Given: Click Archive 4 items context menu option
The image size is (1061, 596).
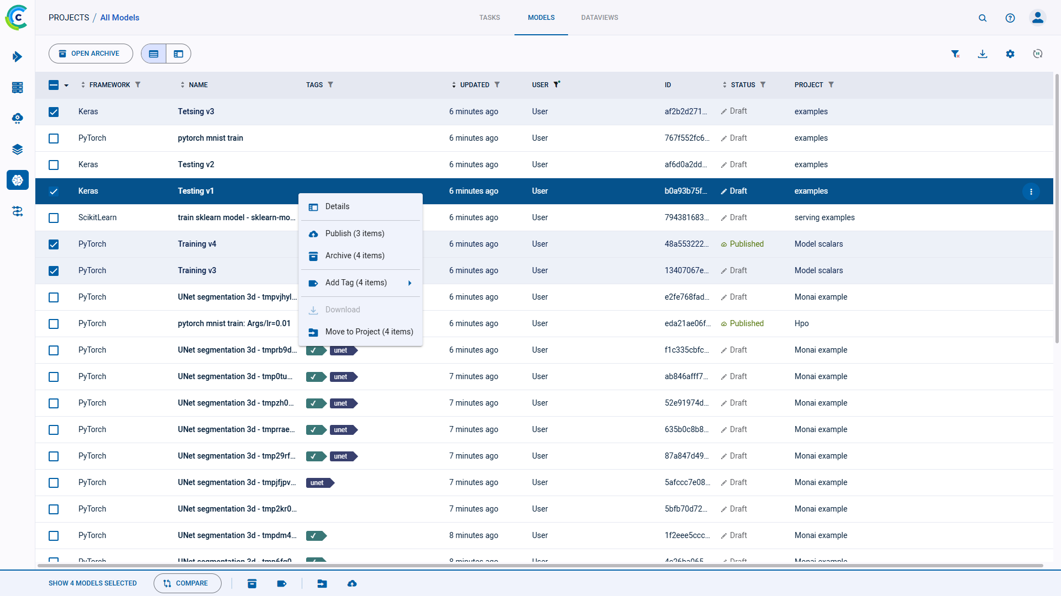Looking at the screenshot, I should pyautogui.click(x=355, y=256).
